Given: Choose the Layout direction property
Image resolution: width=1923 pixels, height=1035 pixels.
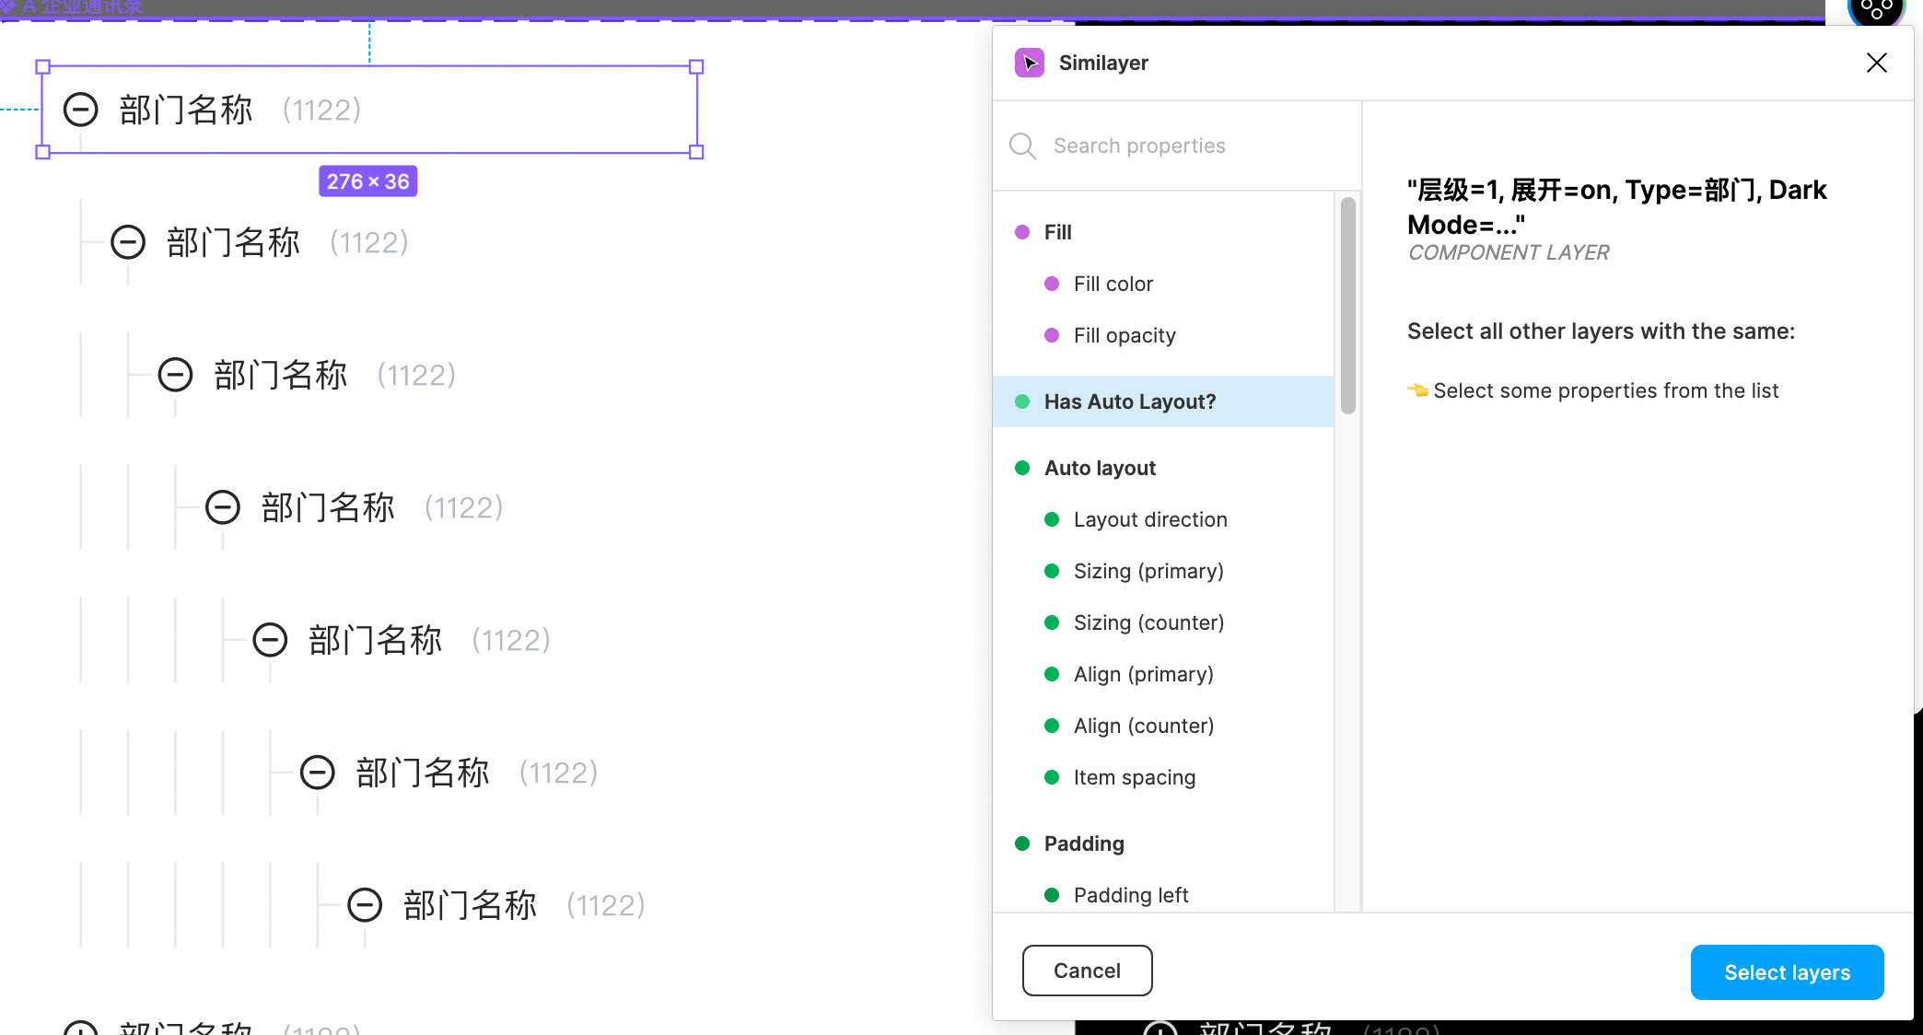Looking at the screenshot, I should tap(1149, 519).
